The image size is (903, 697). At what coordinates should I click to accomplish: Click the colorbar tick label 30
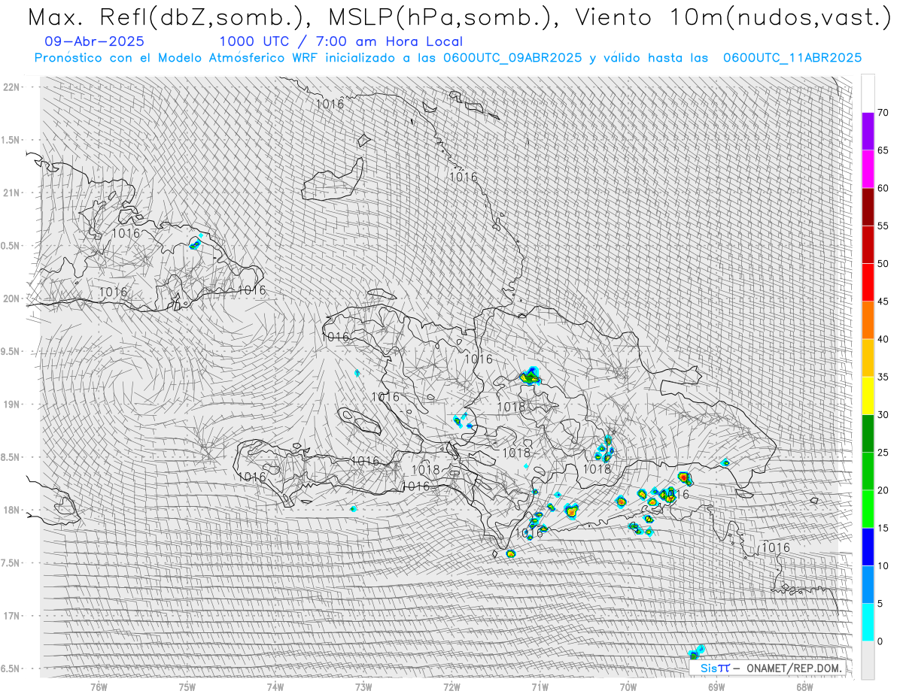[x=883, y=415]
